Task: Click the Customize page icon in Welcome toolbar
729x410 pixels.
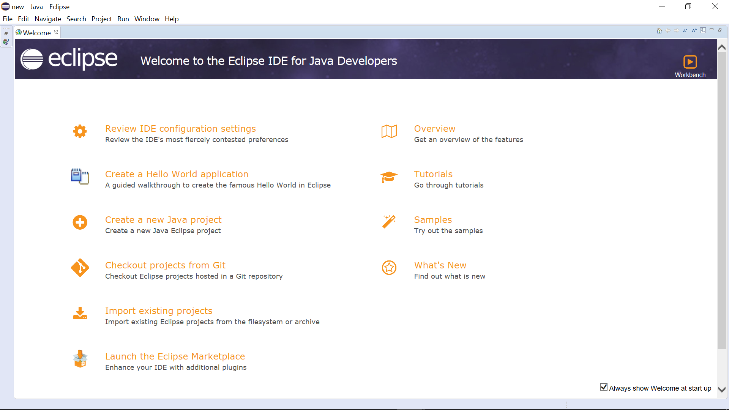Action: (703, 31)
